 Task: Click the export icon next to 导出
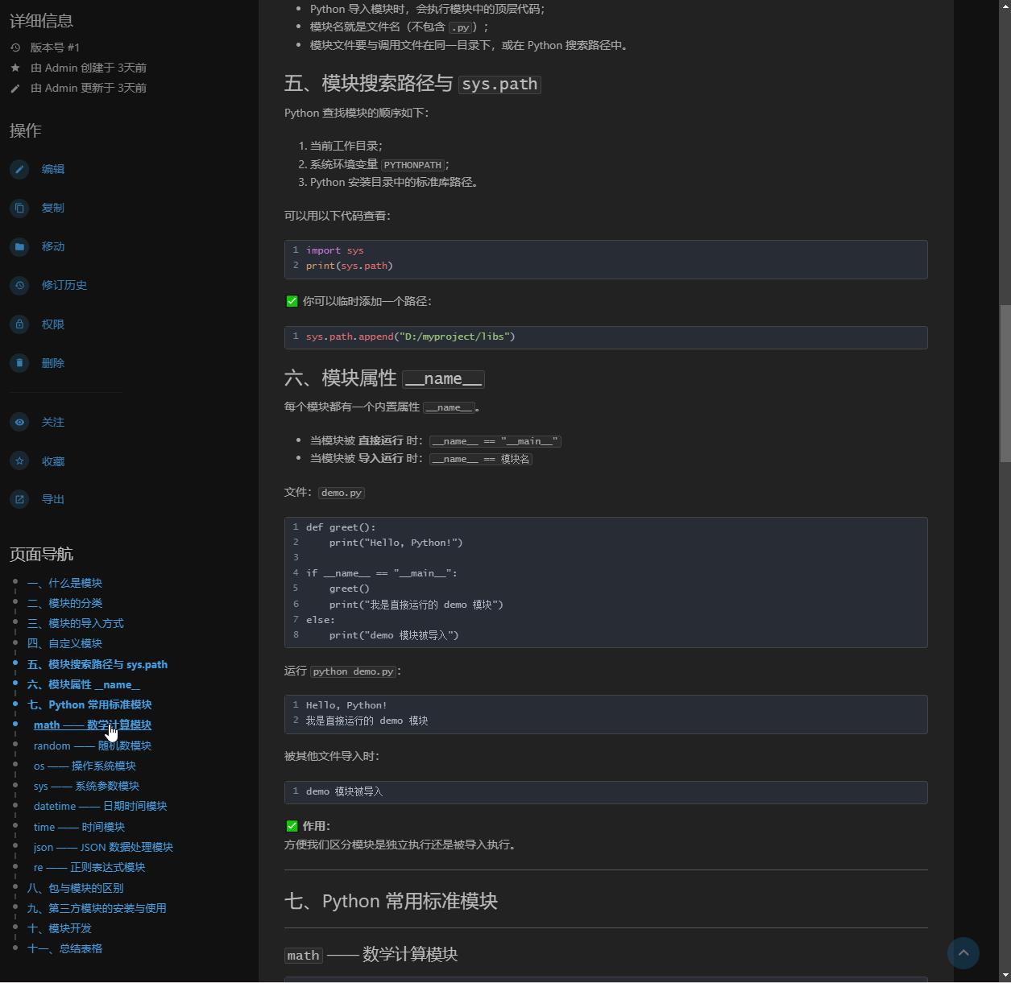coord(19,499)
